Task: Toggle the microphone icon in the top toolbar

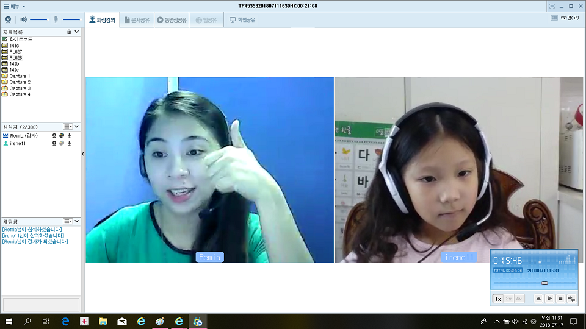Action: [56, 19]
